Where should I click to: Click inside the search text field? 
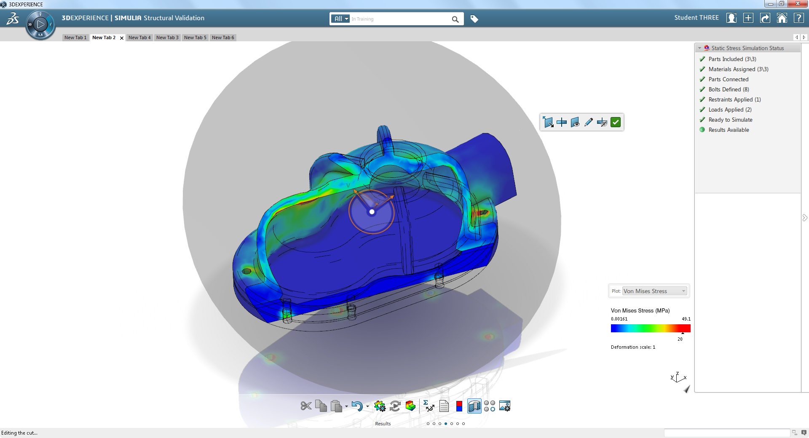pos(400,19)
